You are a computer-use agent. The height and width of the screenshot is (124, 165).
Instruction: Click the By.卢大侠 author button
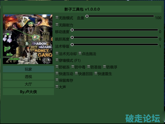(28, 92)
